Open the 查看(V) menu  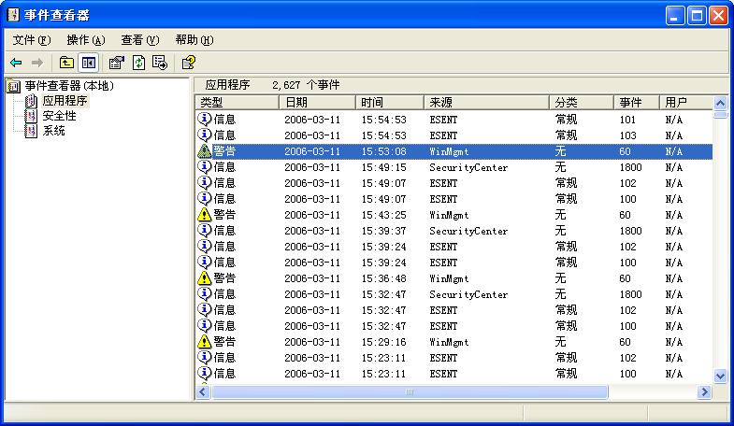click(x=140, y=40)
